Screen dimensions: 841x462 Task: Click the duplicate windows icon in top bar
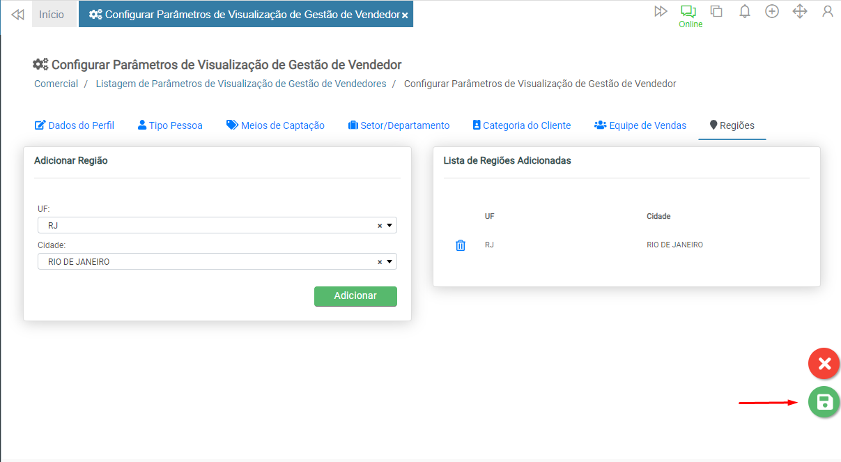click(716, 12)
